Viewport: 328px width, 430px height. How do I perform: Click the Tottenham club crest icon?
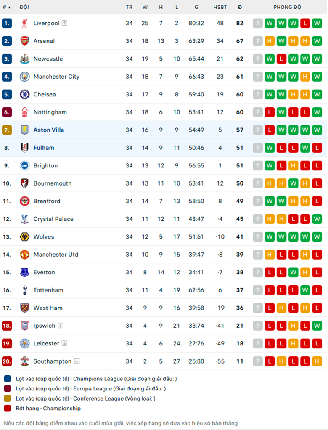[x=25, y=290]
